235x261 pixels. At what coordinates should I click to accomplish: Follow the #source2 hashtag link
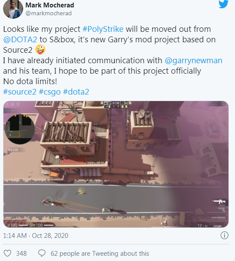point(20,92)
